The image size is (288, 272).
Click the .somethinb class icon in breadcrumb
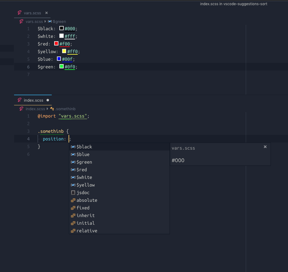pyautogui.click(x=52, y=109)
